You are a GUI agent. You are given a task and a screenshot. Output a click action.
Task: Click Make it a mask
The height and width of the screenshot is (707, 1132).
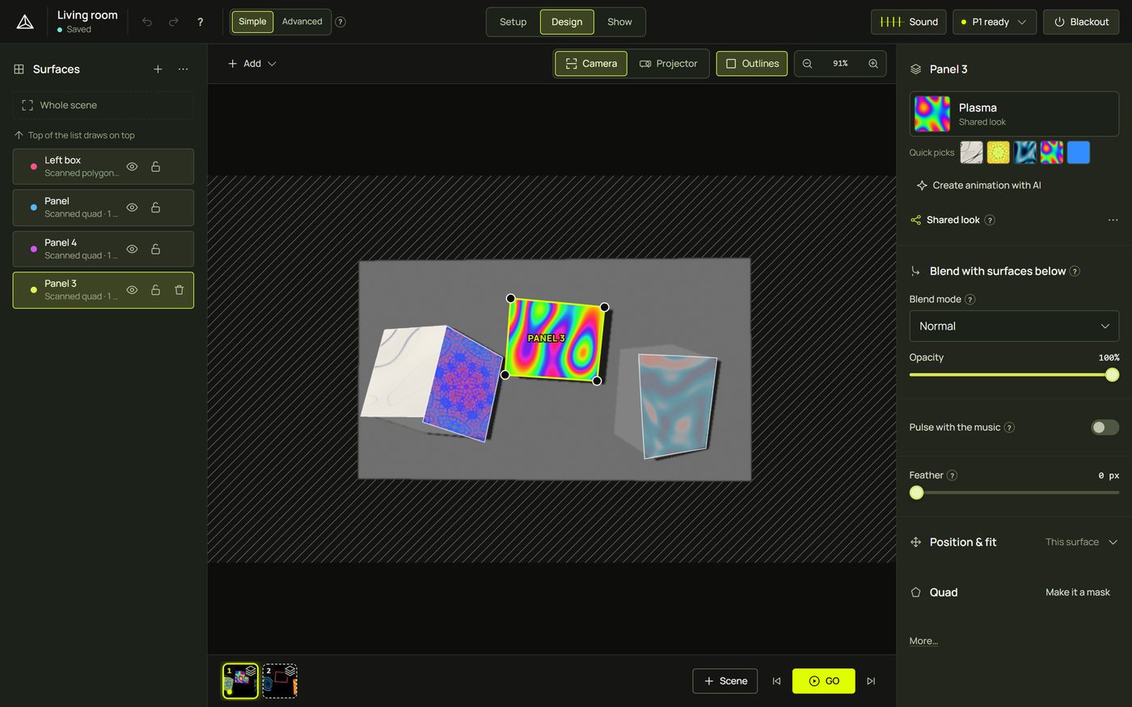coord(1077,592)
